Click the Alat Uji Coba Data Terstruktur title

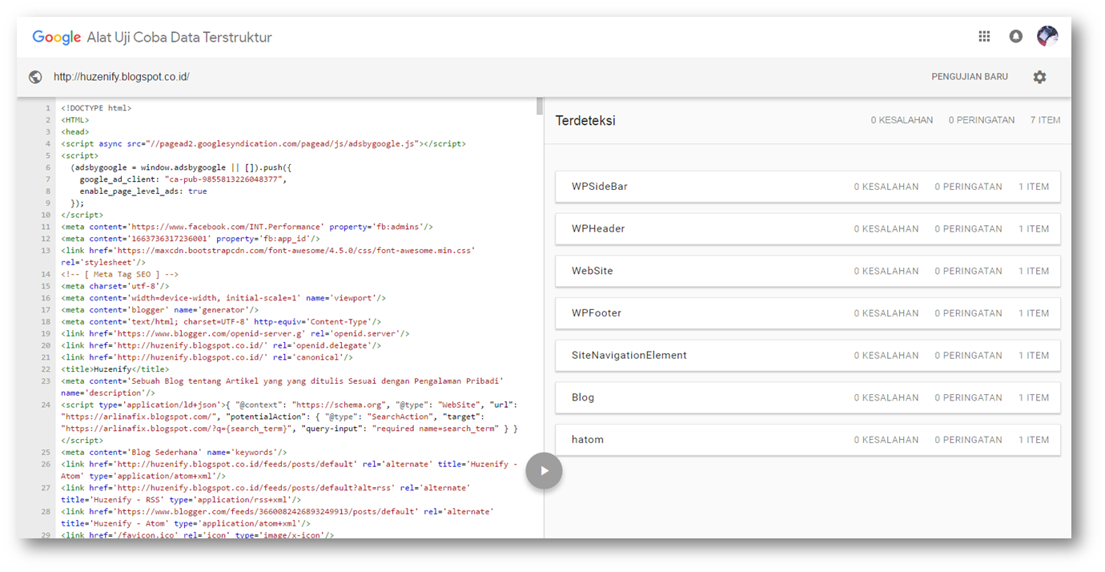[x=179, y=37]
